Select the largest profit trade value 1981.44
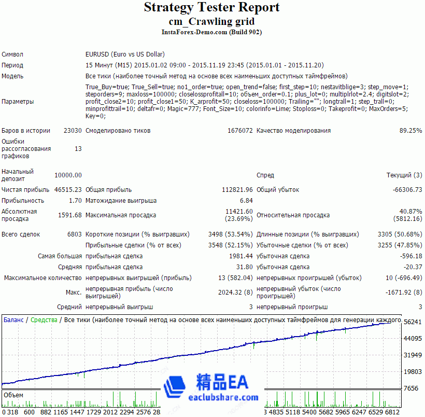Viewport: 425px width, 417px height. point(240,256)
